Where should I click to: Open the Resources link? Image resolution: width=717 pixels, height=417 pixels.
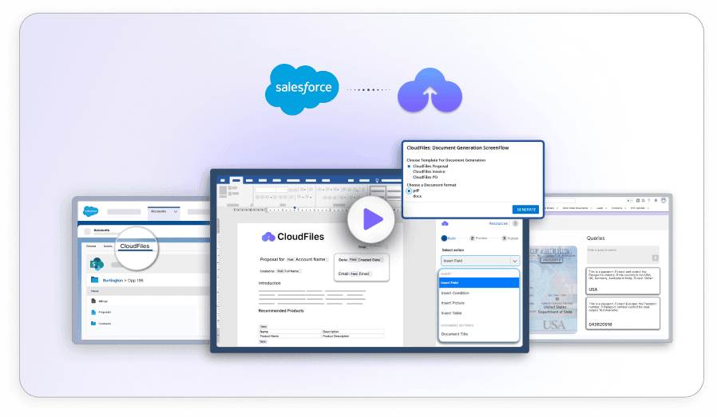[x=498, y=223]
